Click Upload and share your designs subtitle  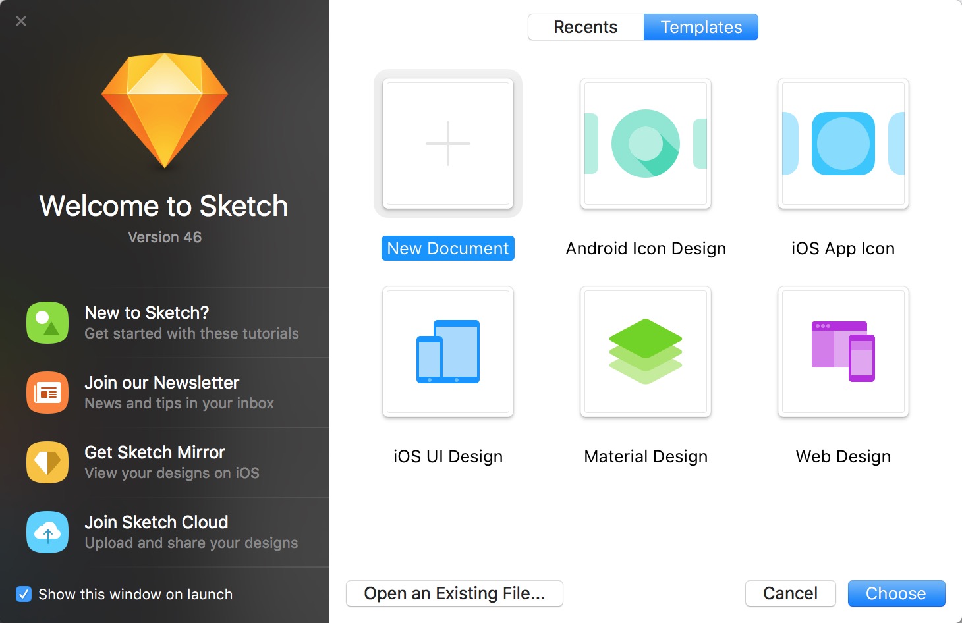[x=191, y=543]
